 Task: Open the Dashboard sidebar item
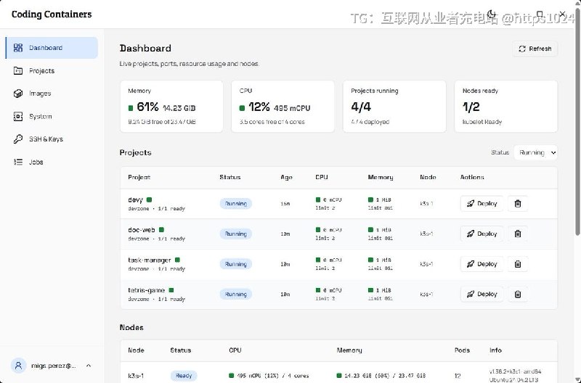(52, 48)
